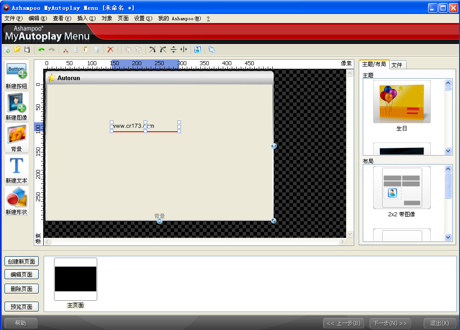Create a new shape with 新建形状
Viewport: 460px width, 330px height.
tap(16, 201)
